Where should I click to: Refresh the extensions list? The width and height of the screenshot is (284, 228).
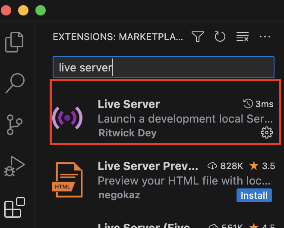(x=220, y=37)
